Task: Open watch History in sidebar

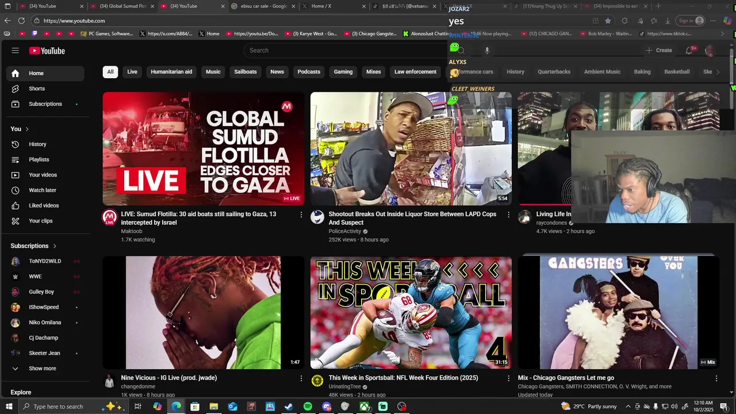Action: coord(45,144)
